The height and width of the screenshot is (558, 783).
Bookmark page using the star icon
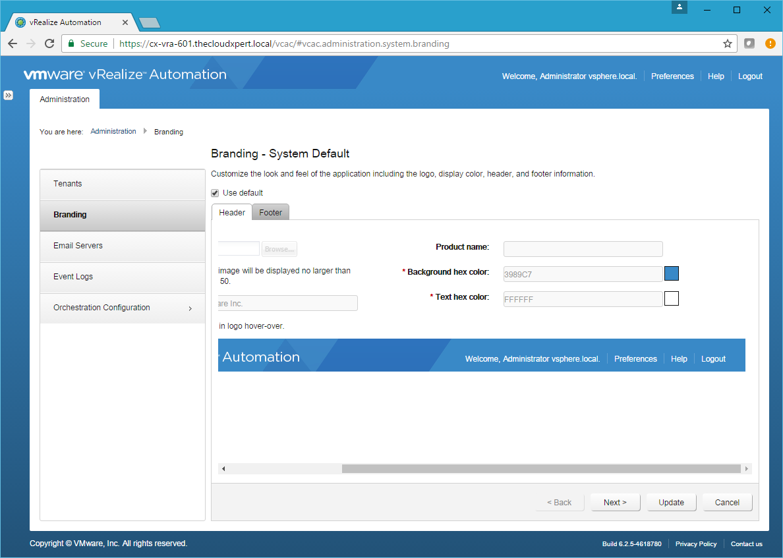coord(727,43)
